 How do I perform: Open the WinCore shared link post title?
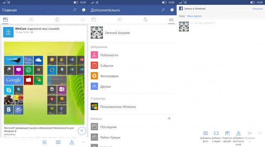coord(38,29)
